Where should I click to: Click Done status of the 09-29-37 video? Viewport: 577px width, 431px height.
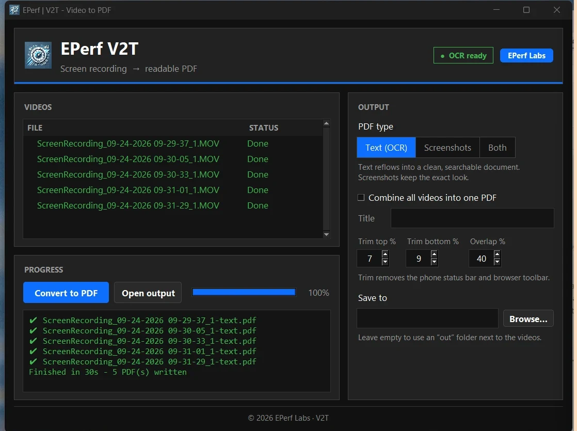pos(258,143)
